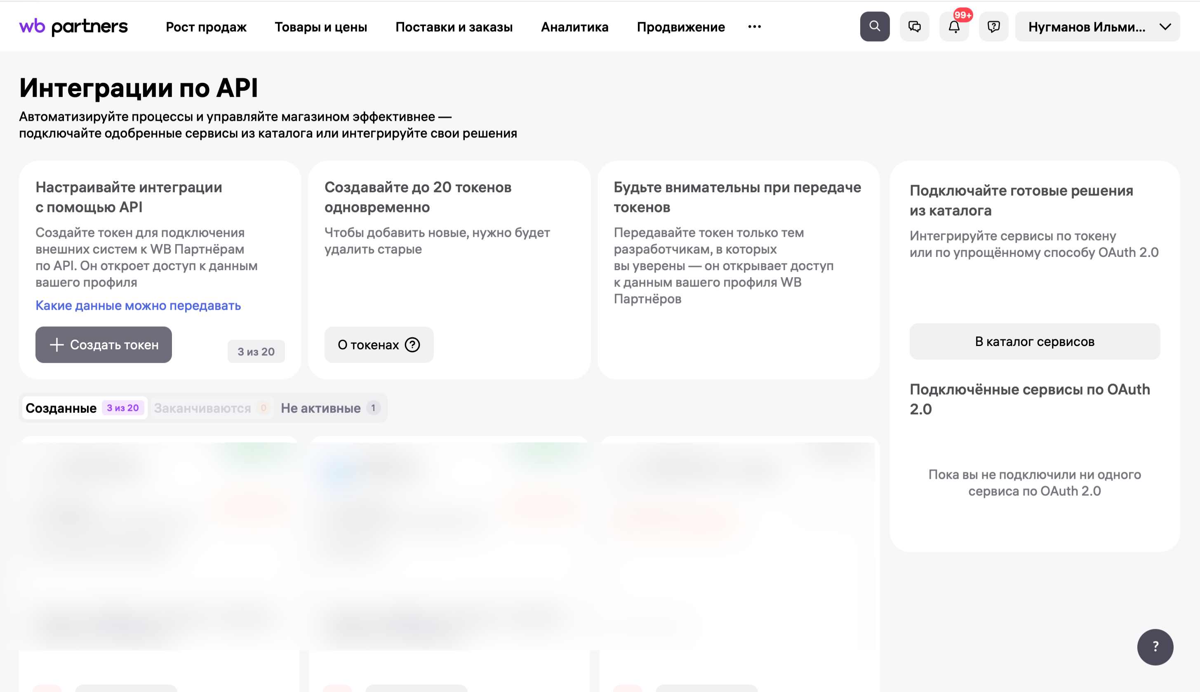Open the Рост продаж menu
The height and width of the screenshot is (692, 1200).
206,27
